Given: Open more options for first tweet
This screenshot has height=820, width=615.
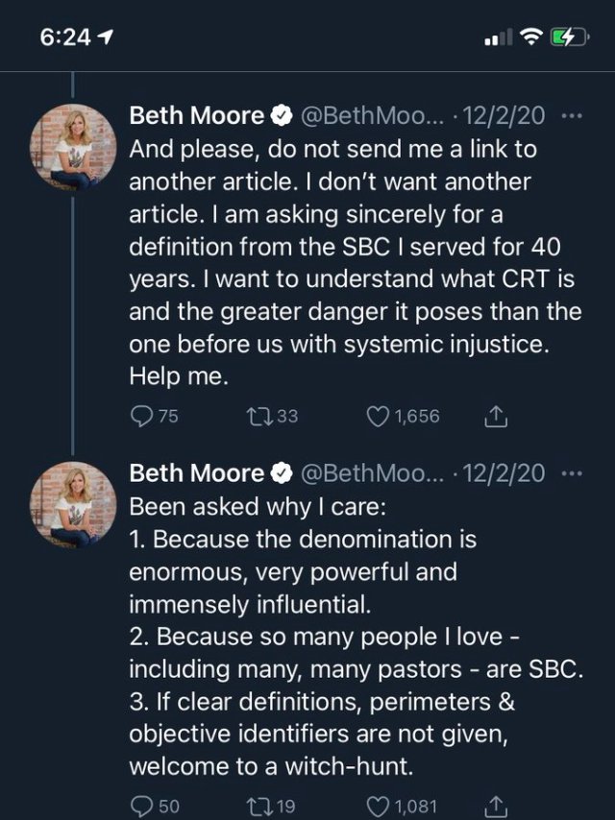Looking at the screenshot, I should click(x=572, y=117).
